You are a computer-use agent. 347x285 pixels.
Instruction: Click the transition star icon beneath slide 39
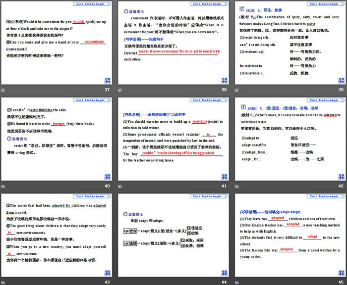[236, 90]
